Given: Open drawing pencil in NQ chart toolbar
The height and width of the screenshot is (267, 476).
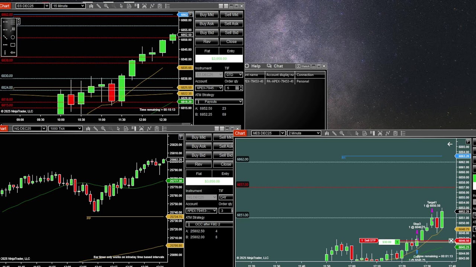Looking at the screenshot, I should coord(96,129).
